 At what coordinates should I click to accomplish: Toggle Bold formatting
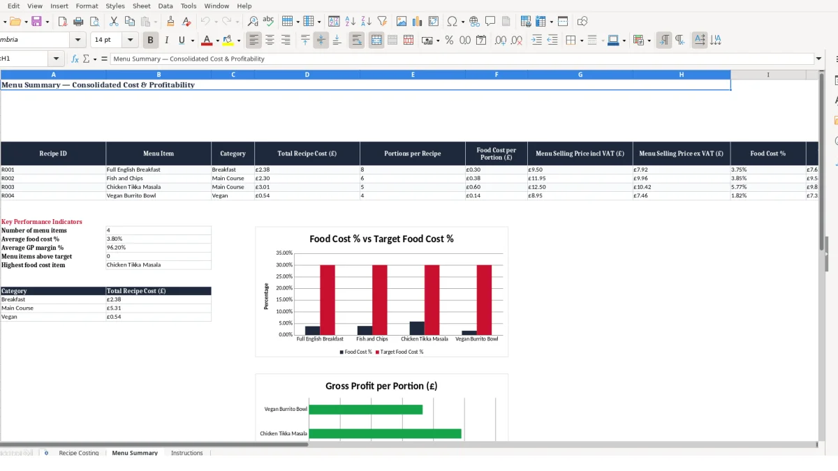(x=150, y=40)
